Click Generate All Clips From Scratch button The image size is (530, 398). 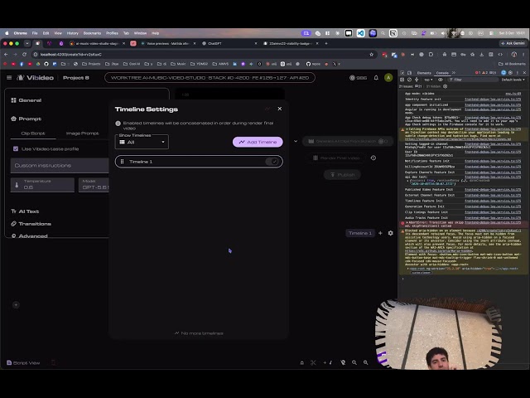point(348,141)
